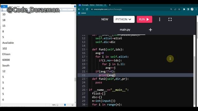Collapse the for loop at line 17
Viewport: 198px width, 111px height.
tap(87, 57)
